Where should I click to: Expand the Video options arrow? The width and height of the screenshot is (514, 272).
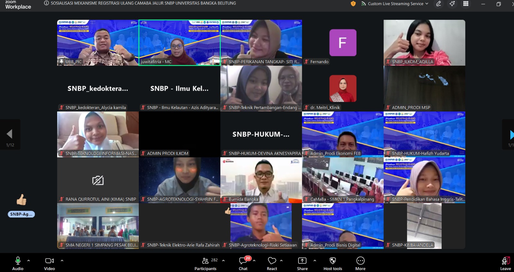[x=62, y=260]
